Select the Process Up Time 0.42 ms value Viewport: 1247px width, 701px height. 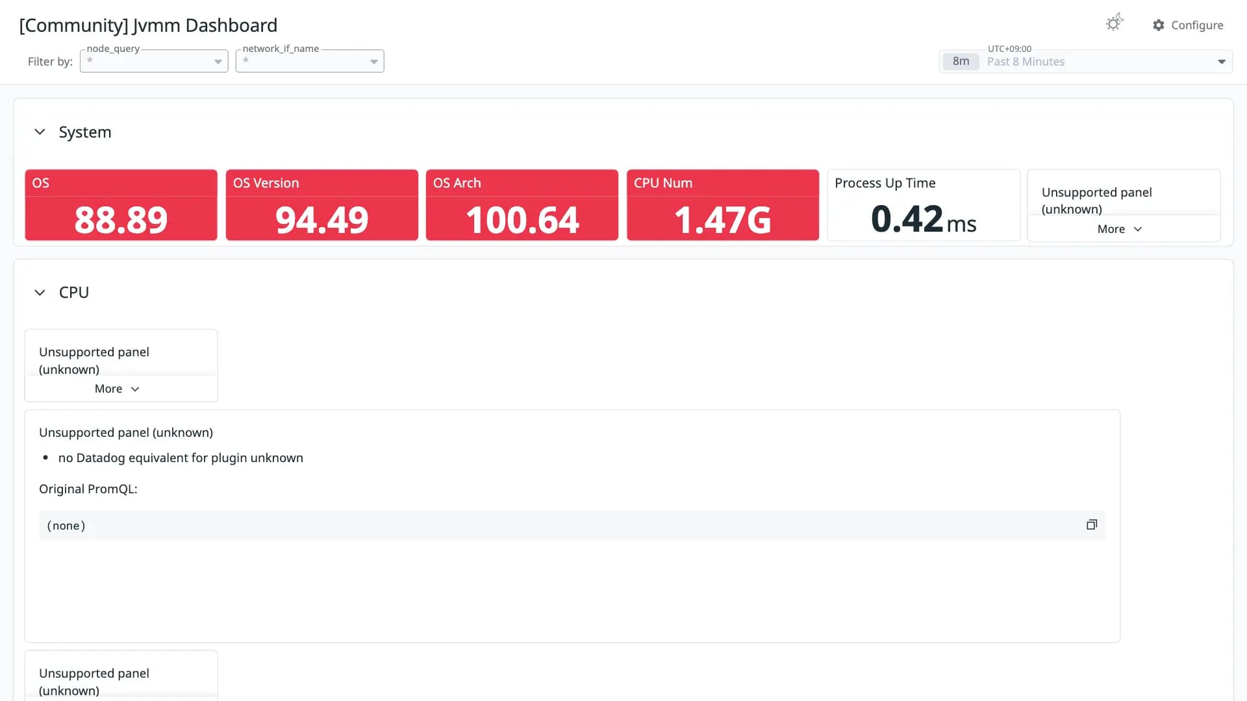tap(924, 219)
